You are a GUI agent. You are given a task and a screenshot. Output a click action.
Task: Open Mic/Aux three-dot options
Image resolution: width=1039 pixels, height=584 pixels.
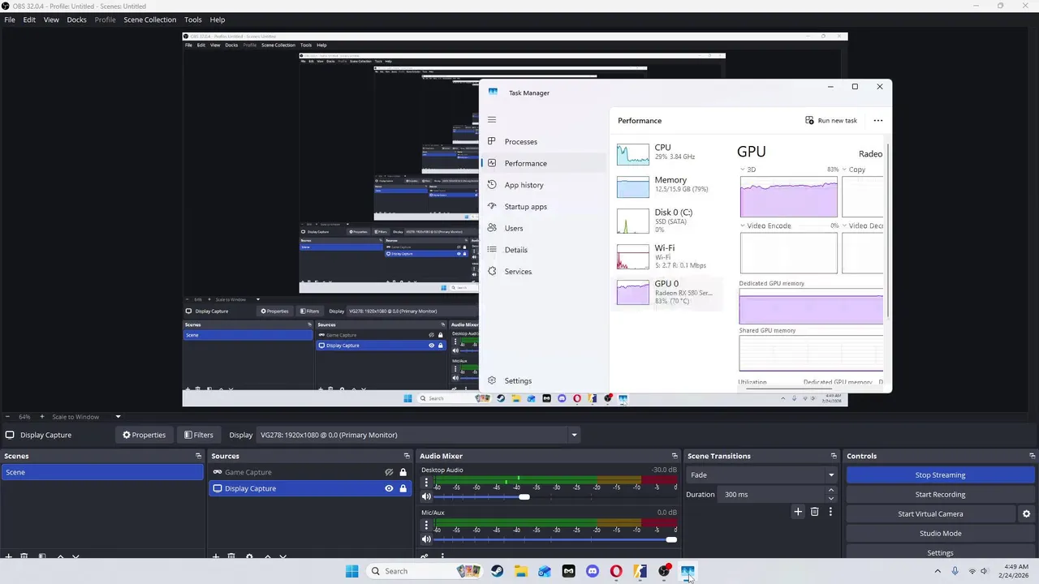(426, 525)
